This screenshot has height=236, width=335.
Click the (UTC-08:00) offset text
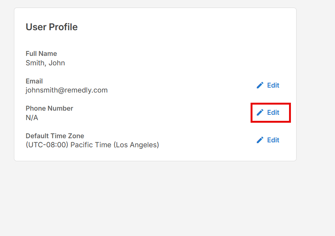[47, 145]
